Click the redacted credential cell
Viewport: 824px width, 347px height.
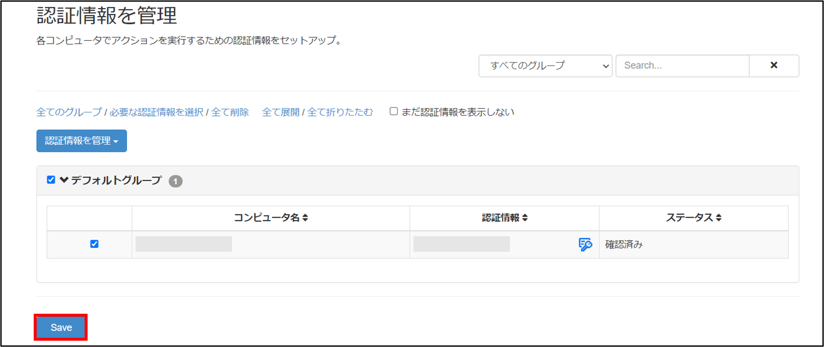point(461,244)
